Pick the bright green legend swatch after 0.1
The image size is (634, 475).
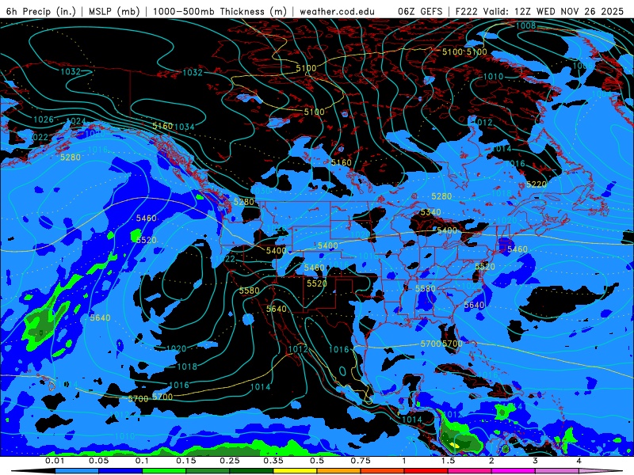[x=164, y=471]
